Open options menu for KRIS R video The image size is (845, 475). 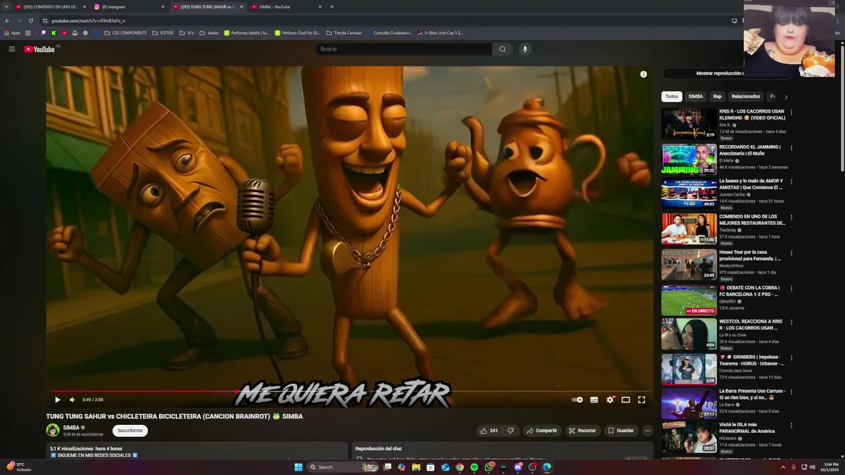[792, 112]
